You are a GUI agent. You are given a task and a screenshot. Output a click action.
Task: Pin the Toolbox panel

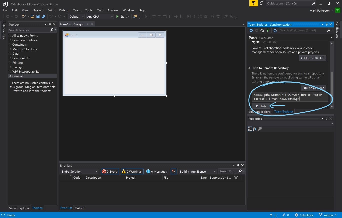coord(50,24)
